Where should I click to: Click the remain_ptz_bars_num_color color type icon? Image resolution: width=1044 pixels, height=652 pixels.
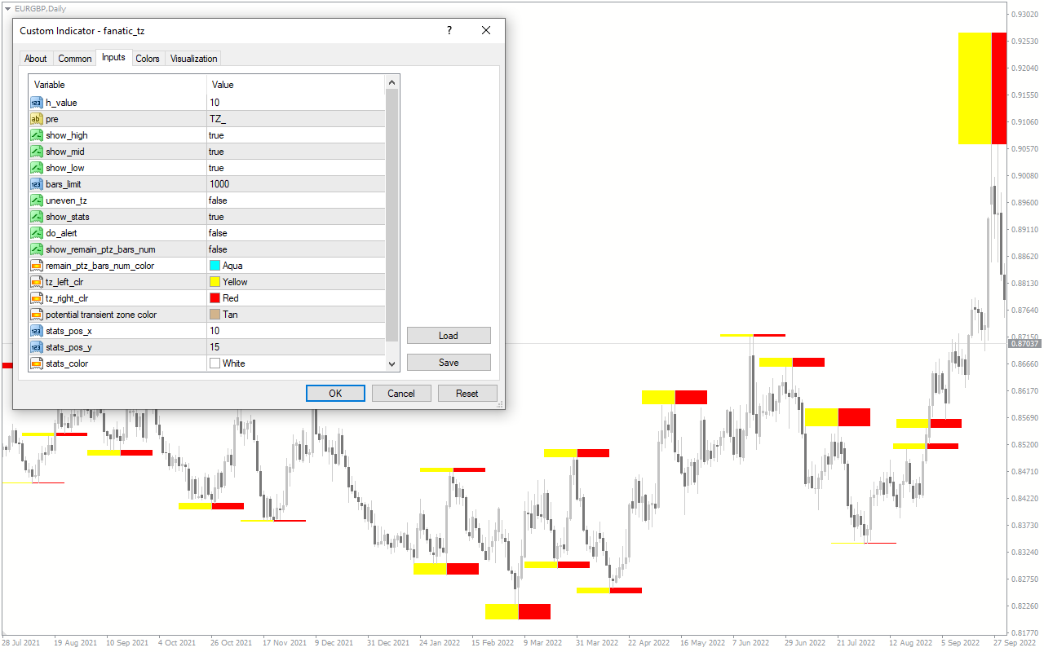(36, 266)
